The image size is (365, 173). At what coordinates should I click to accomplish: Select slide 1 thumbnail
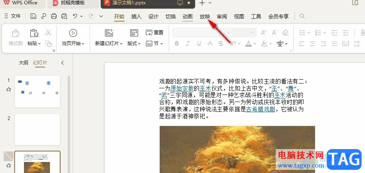pos(37,91)
